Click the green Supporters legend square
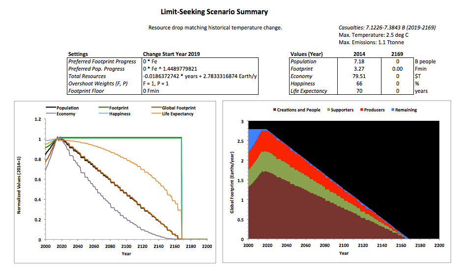 click(x=328, y=110)
